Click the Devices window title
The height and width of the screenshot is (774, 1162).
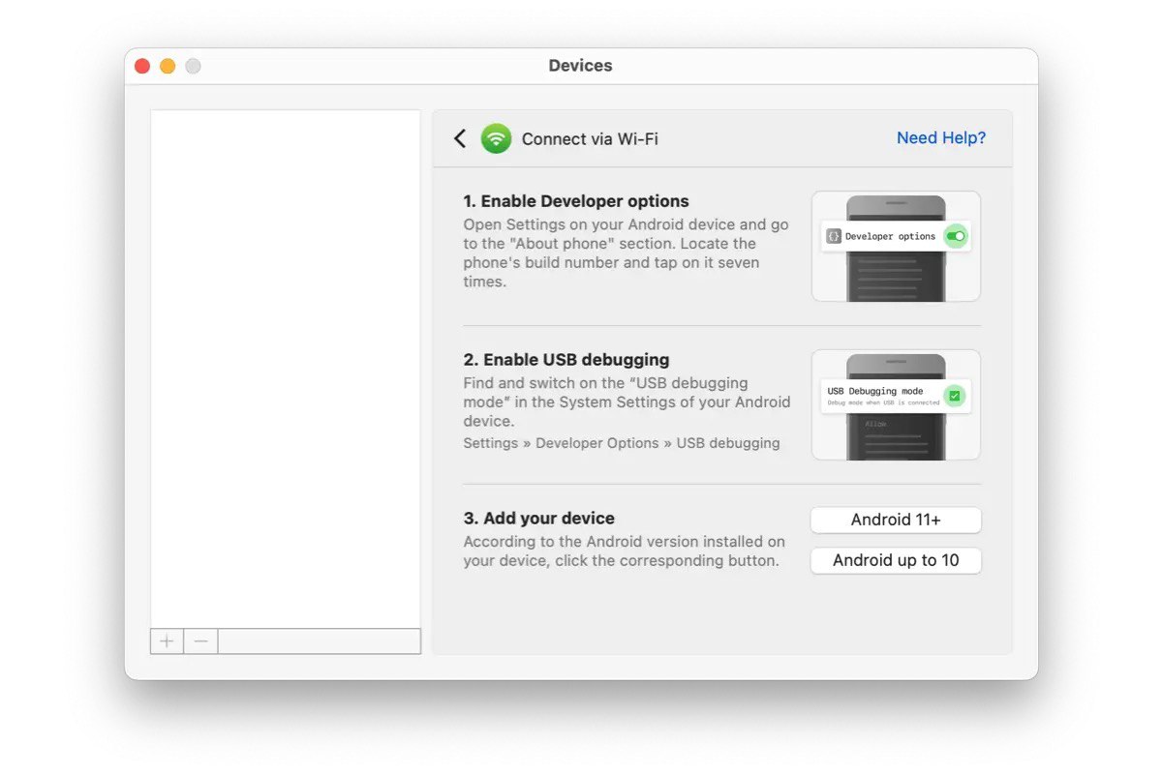pyautogui.click(x=581, y=66)
